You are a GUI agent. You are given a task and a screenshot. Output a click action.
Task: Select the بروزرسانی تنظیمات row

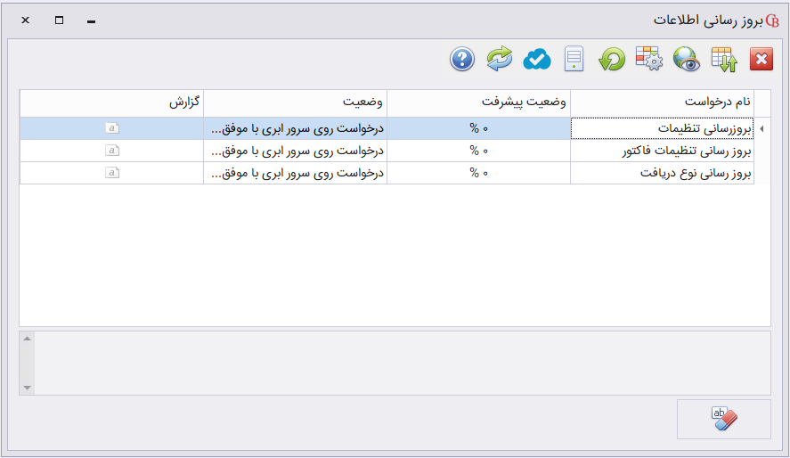pyautogui.click(x=663, y=129)
